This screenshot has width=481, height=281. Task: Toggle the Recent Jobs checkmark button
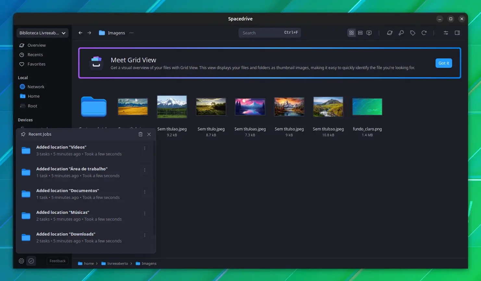tap(31, 261)
